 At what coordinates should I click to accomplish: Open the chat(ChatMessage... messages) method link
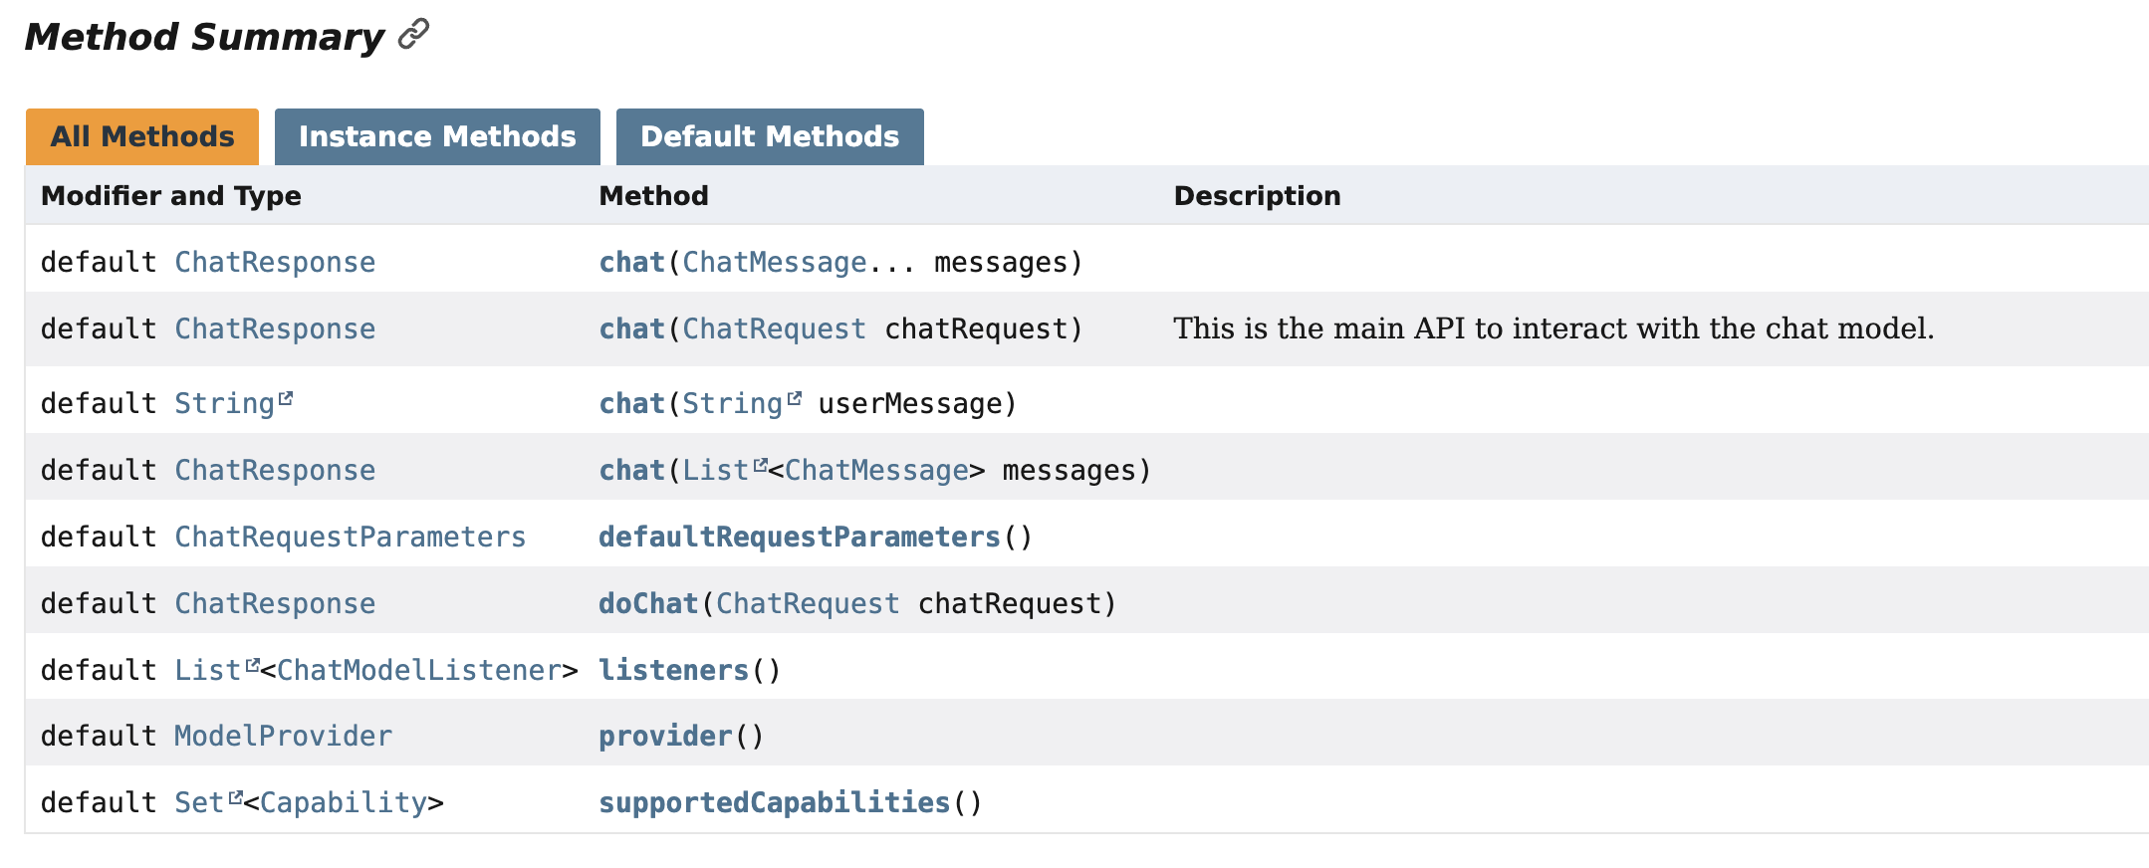tap(631, 263)
